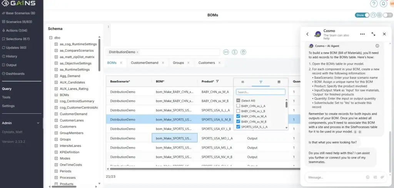Image resolution: width=394 pixels, height=188 pixels.
Task: Uncheck BABY_CHN_xx_M_B in the filter list
Action: pyautogui.click(x=239, y=121)
